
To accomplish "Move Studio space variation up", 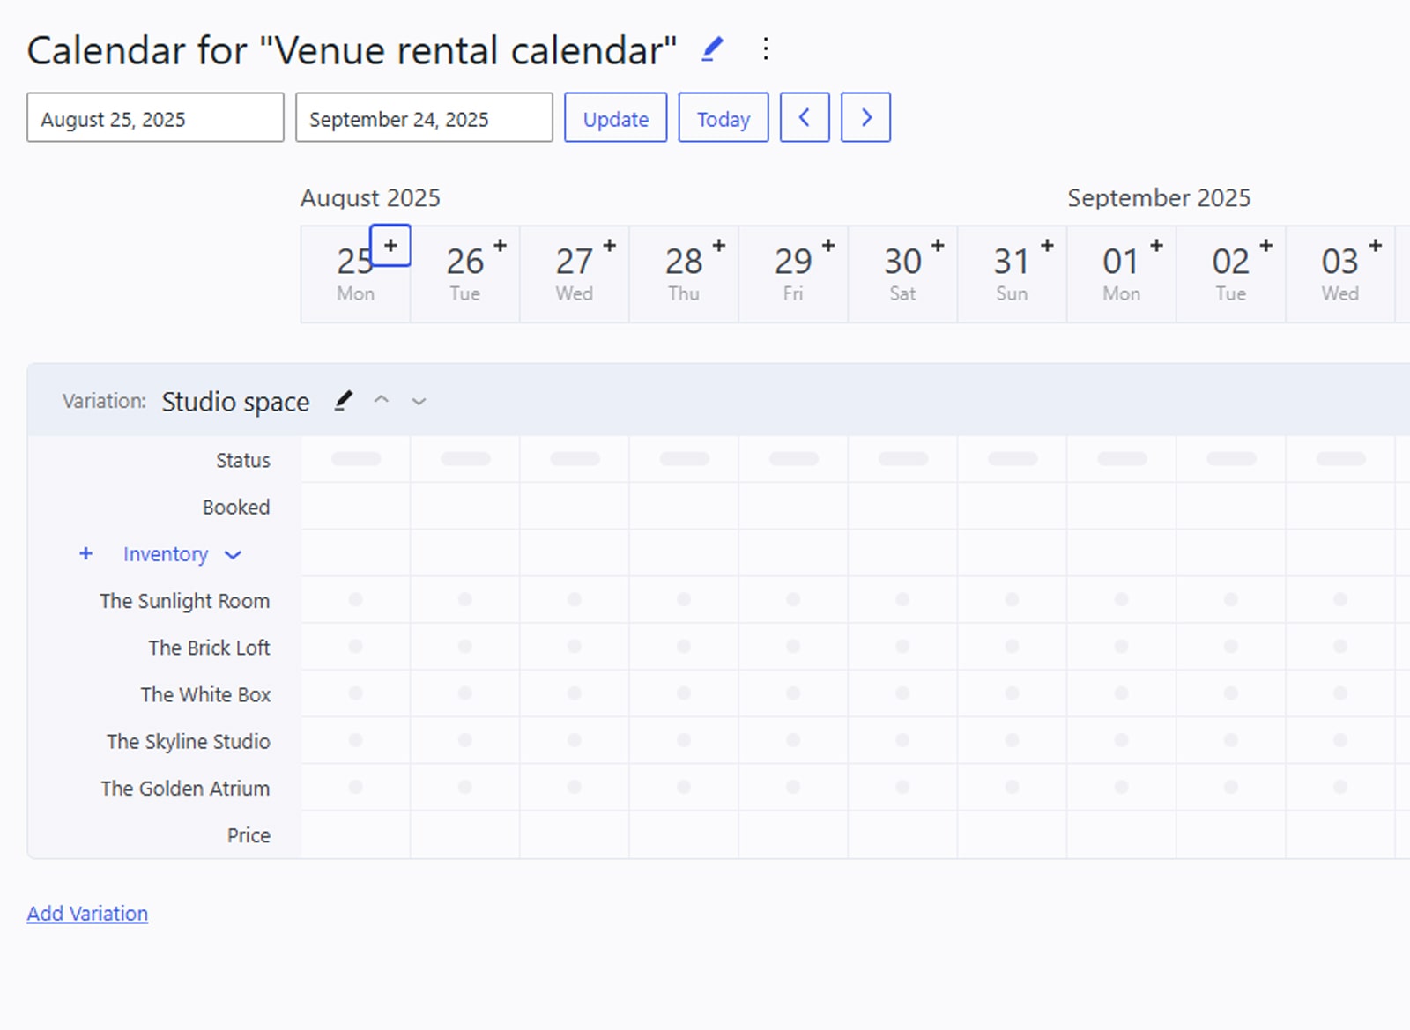I will pyautogui.click(x=382, y=401).
